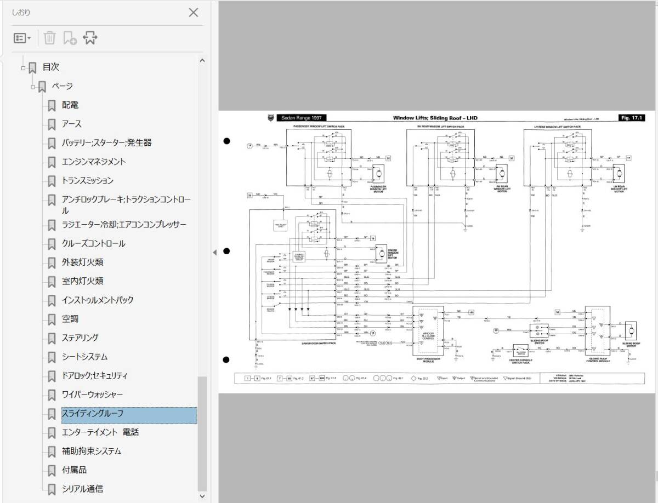
Task: Open the 配電 bookmark
Action: pos(70,105)
